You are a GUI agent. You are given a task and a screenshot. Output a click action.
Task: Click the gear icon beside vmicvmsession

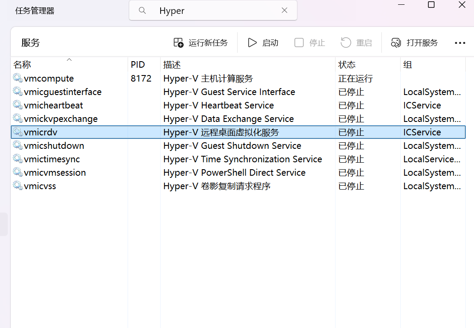click(x=18, y=172)
